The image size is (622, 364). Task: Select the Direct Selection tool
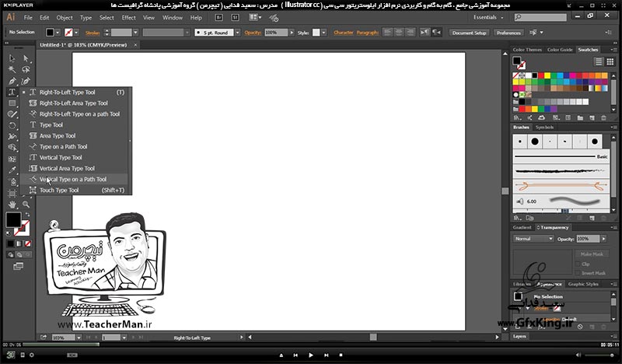[x=26, y=58]
